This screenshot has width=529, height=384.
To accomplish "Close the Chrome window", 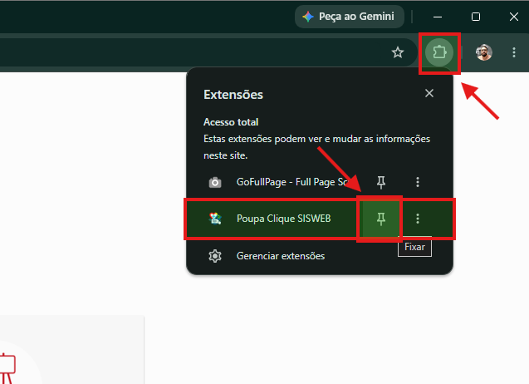I will [x=514, y=17].
